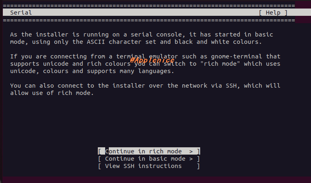
Task: Click the equals-sign separator below Serial
Action: click(149, 20)
